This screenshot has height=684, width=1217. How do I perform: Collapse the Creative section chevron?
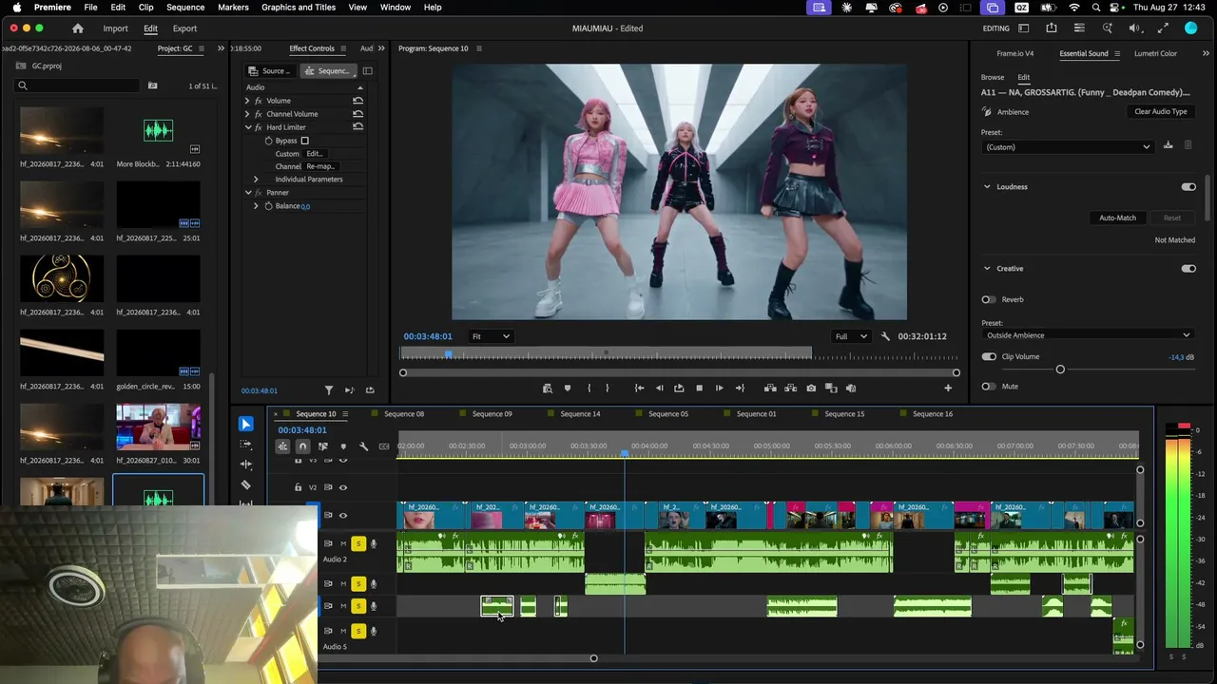click(987, 269)
